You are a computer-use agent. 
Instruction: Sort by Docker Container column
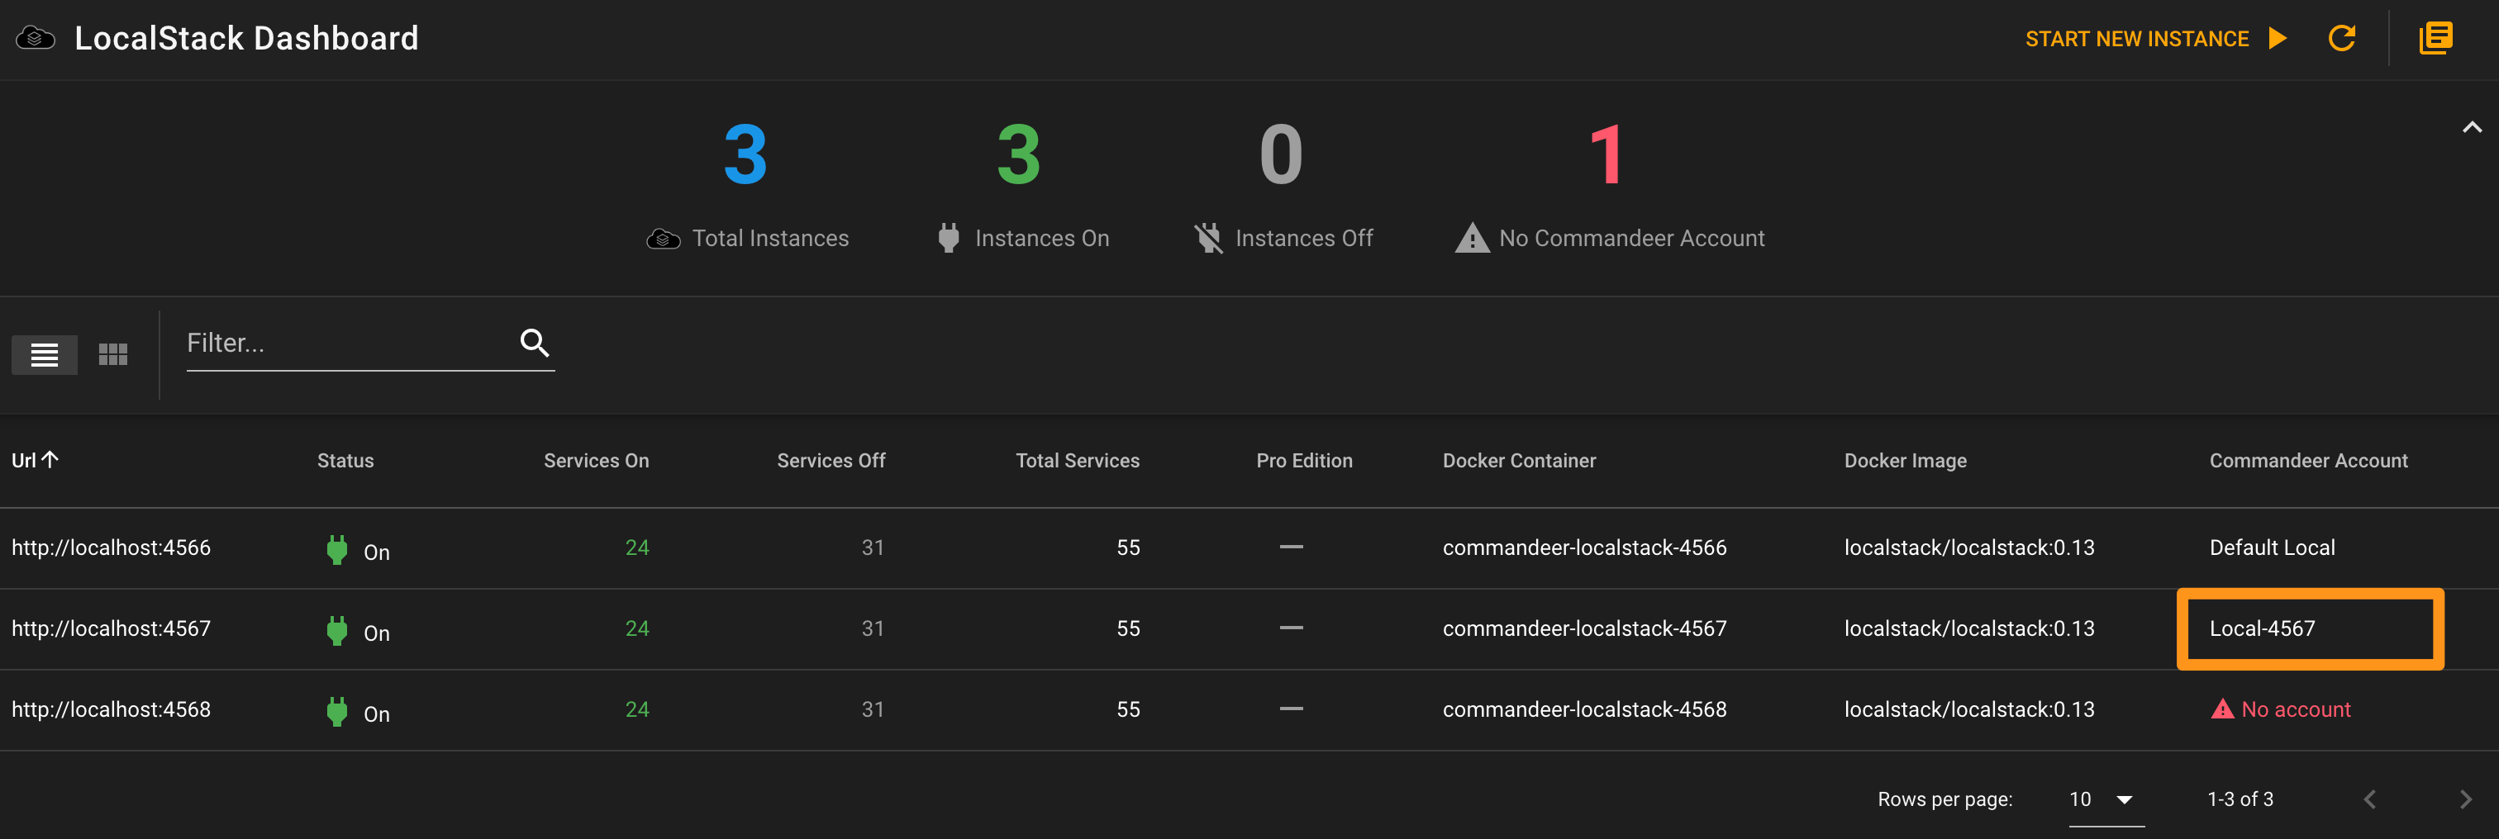pos(1518,461)
